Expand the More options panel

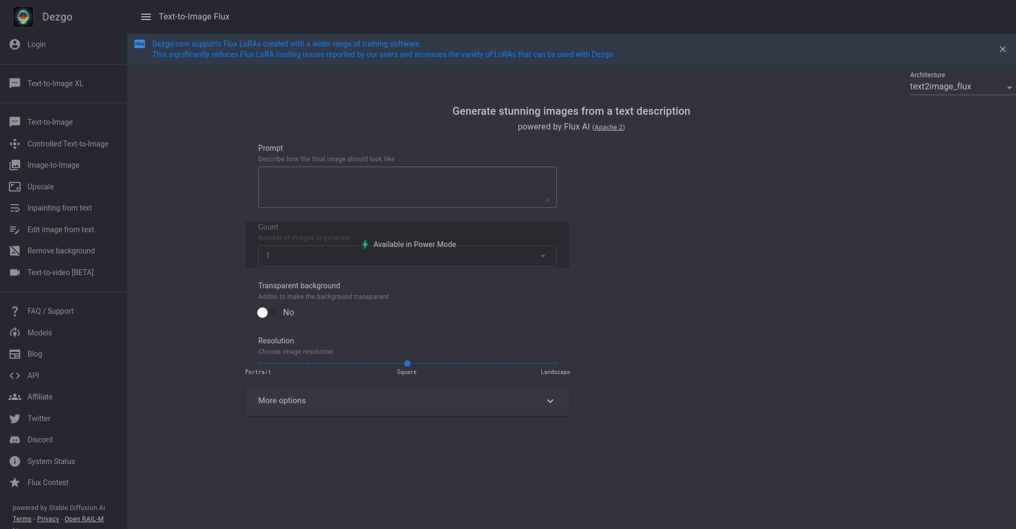[407, 401]
